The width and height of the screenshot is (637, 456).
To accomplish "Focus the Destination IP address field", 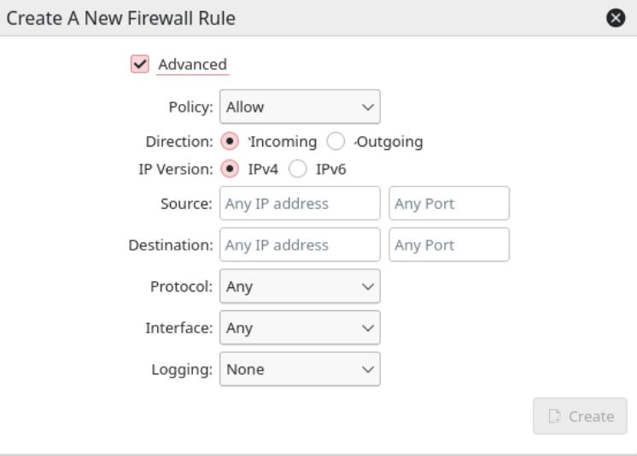I will (x=300, y=245).
